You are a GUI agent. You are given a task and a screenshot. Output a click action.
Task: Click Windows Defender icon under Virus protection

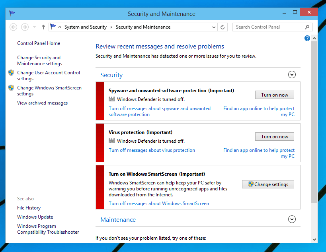point(111,141)
